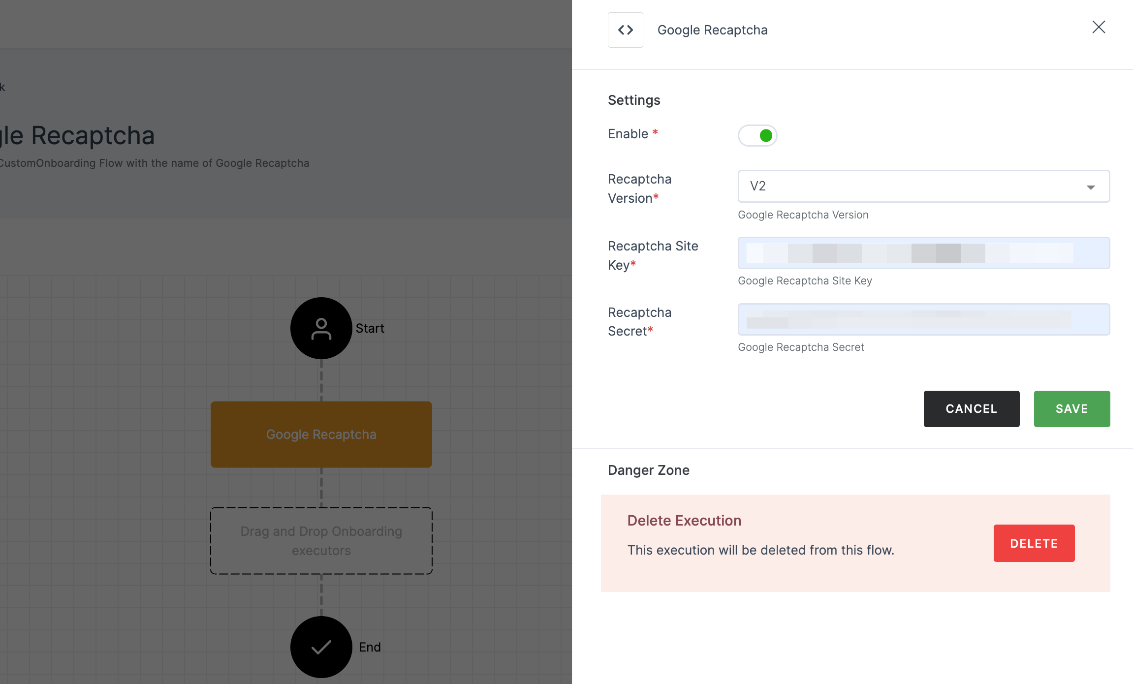
Task: Click the Recaptcha Site Key input field
Action: click(924, 253)
